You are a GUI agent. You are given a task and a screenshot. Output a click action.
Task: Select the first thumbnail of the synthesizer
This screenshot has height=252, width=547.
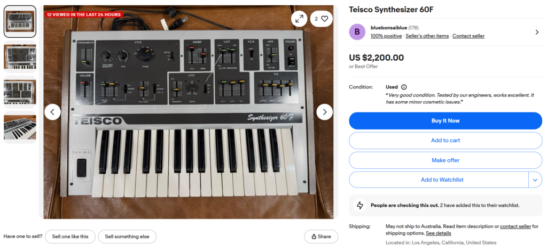tap(20, 22)
